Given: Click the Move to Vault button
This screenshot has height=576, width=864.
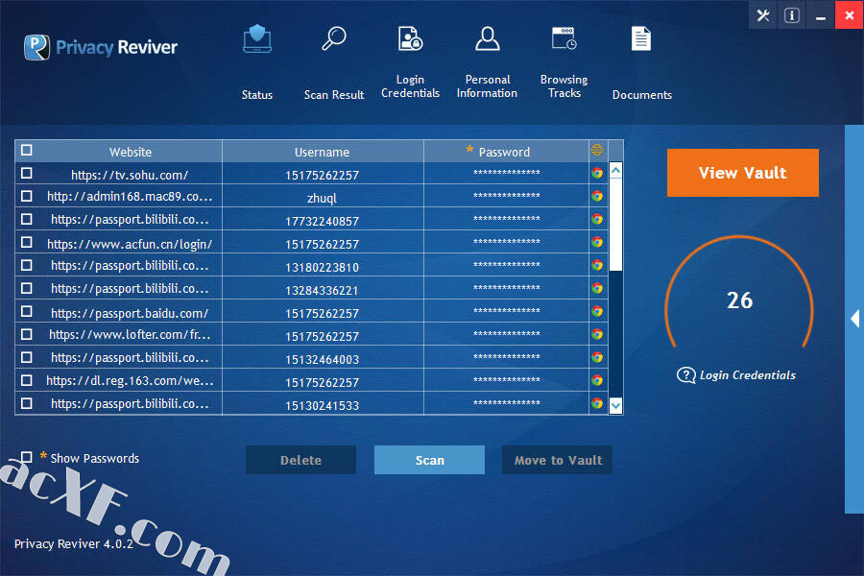Looking at the screenshot, I should click(x=557, y=460).
